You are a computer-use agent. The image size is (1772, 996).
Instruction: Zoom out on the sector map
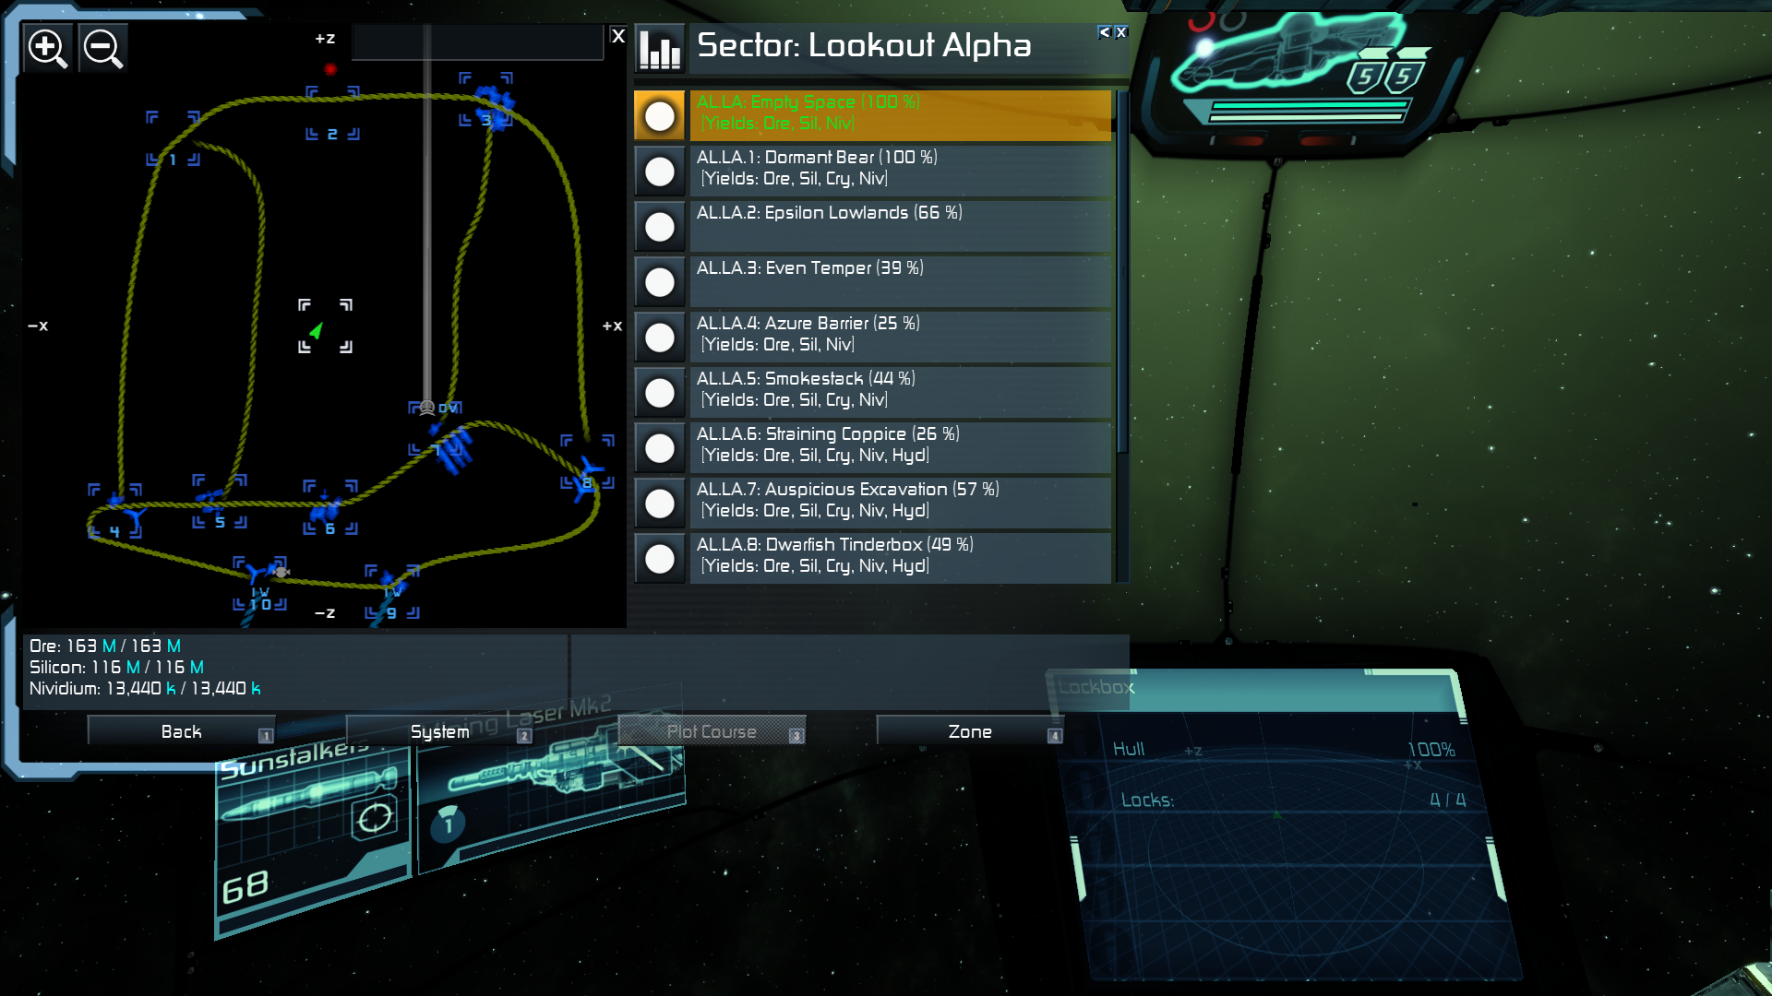pos(102,48)
